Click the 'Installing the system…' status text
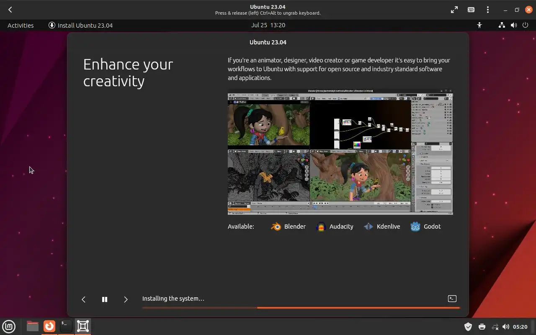Image resolution: width=536 pixels, height=335 pixels. (173, 299)
